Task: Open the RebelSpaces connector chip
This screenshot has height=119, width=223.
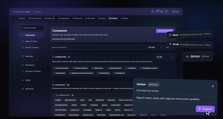Action: click(119, 73)
